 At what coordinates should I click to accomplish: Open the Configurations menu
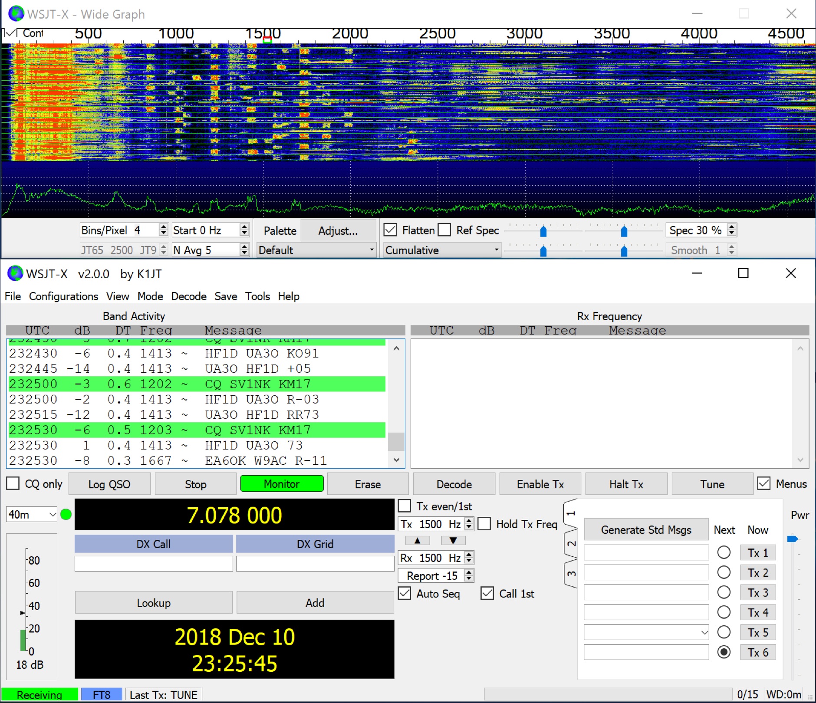(63, 296)
